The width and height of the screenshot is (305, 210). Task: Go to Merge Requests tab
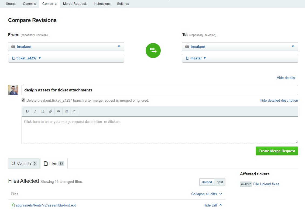(x=75, y=4)
